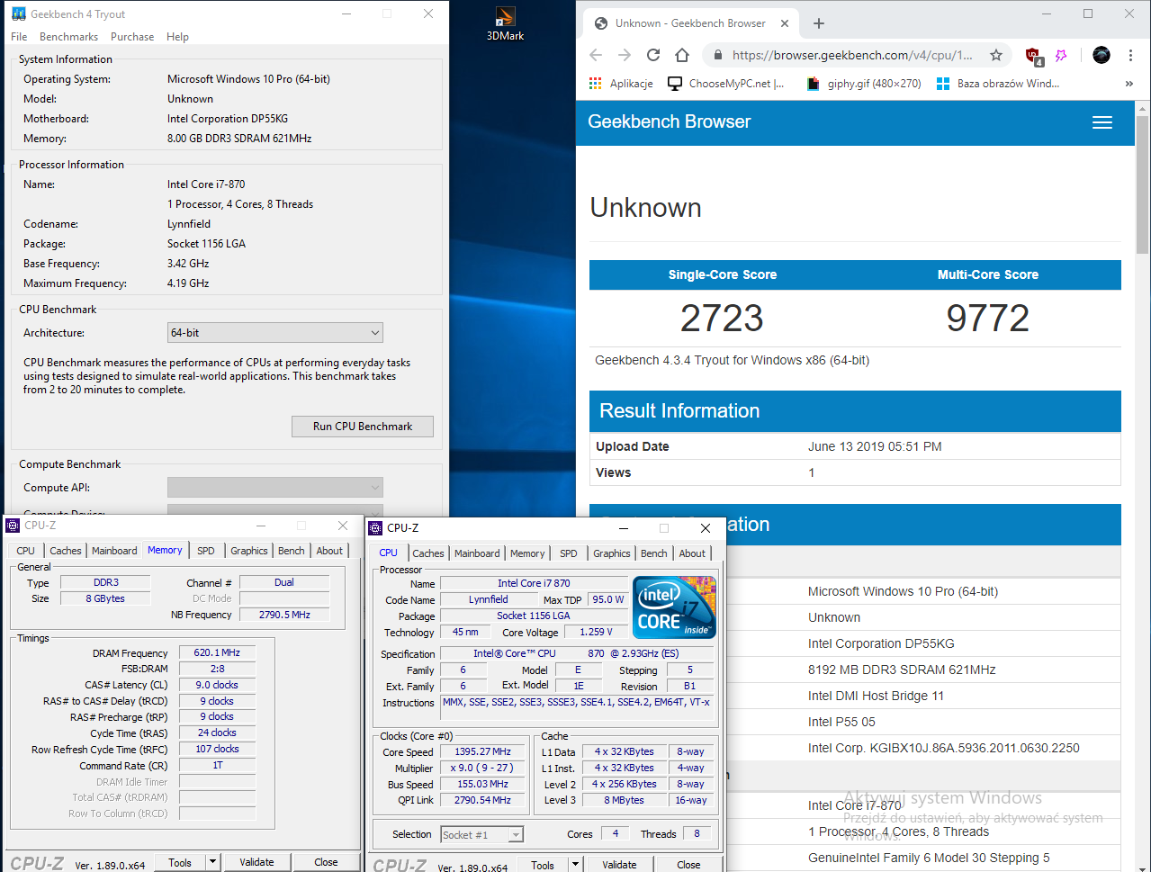The width and height of the screenshot is (1151, 872).
Task: Click the Multi-Core Score value 9772
Action: (x=988, y=318)
